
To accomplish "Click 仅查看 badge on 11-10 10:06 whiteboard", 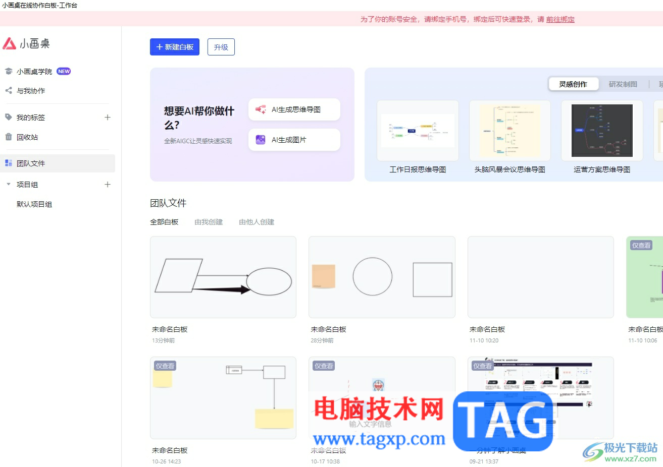I will click(641, 245).
